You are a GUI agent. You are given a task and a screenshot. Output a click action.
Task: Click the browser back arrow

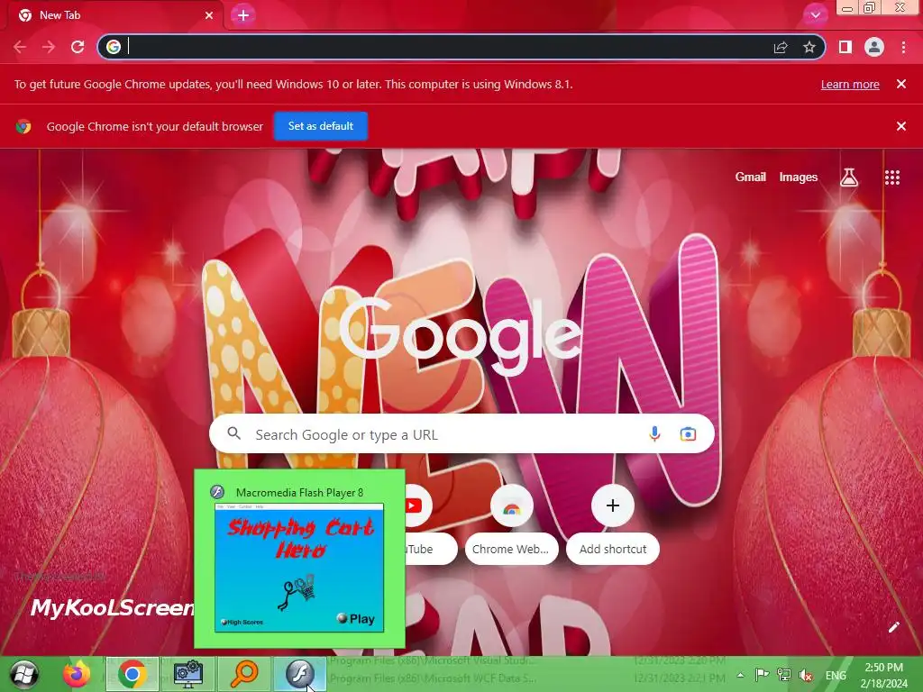point(20,47)
